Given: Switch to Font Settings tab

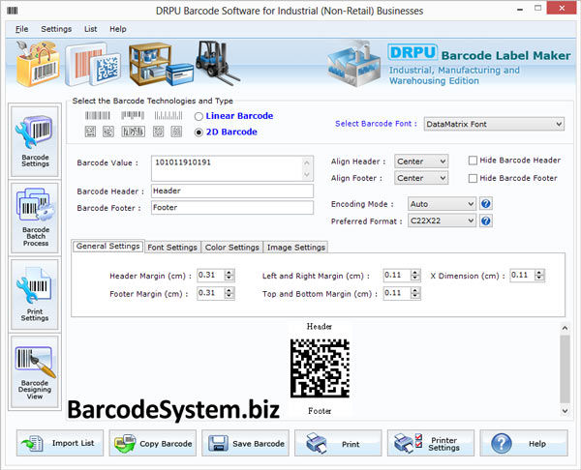Looking at the screenshot, I should click(x=172, y=248).
